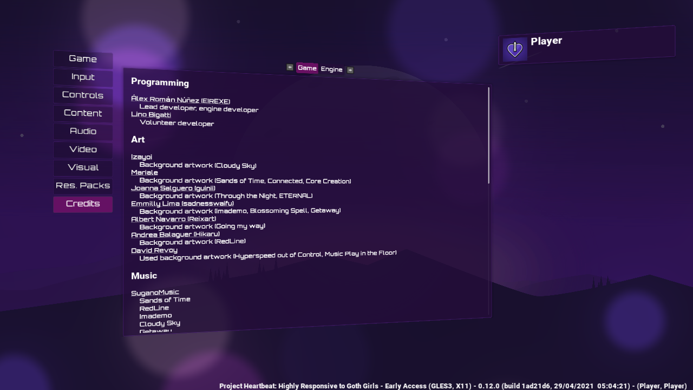Open the Content settings section
The height and width of the screenshot is (390, 693).
click(83, 113)
